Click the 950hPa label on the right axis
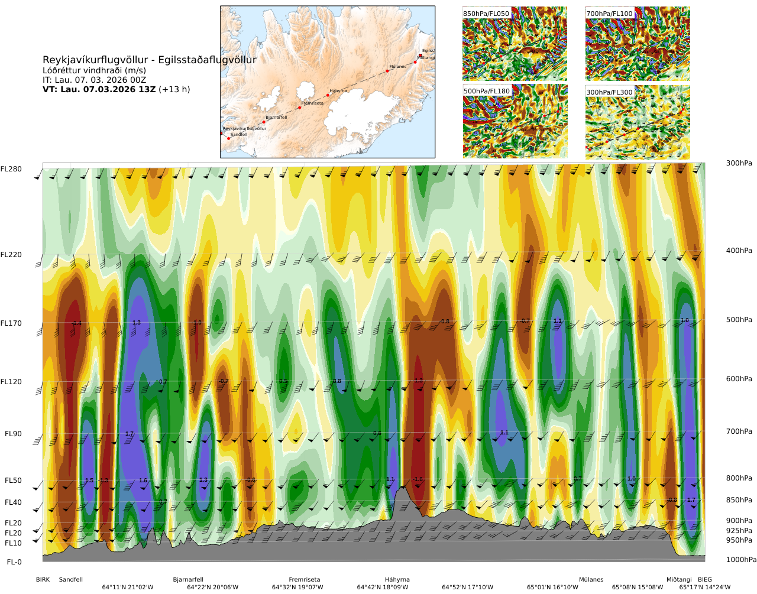The height and width of the screenshot is (594, 757). pyautogui.click(x=739, y=540)
